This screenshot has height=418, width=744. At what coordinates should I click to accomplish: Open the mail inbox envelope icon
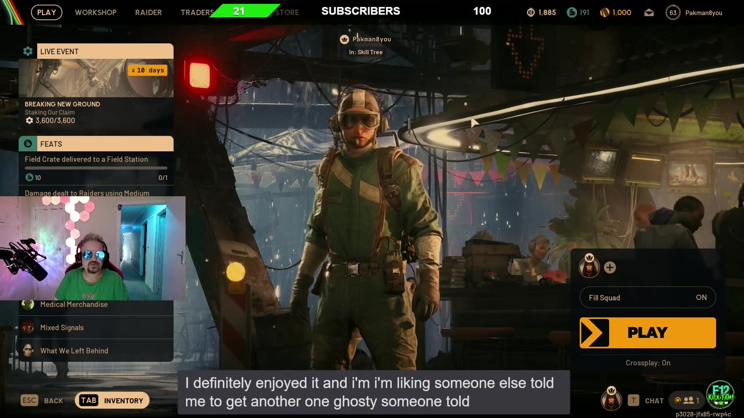pos(649,12)
